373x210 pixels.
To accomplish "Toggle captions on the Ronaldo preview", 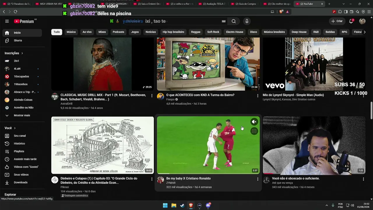I will (254, 131).
